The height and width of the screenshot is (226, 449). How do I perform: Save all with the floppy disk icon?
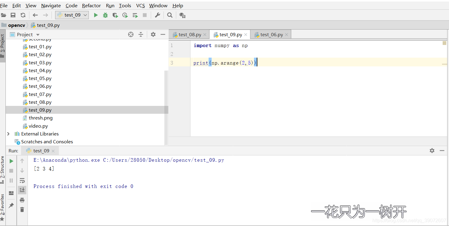click(x=13, y=15)
